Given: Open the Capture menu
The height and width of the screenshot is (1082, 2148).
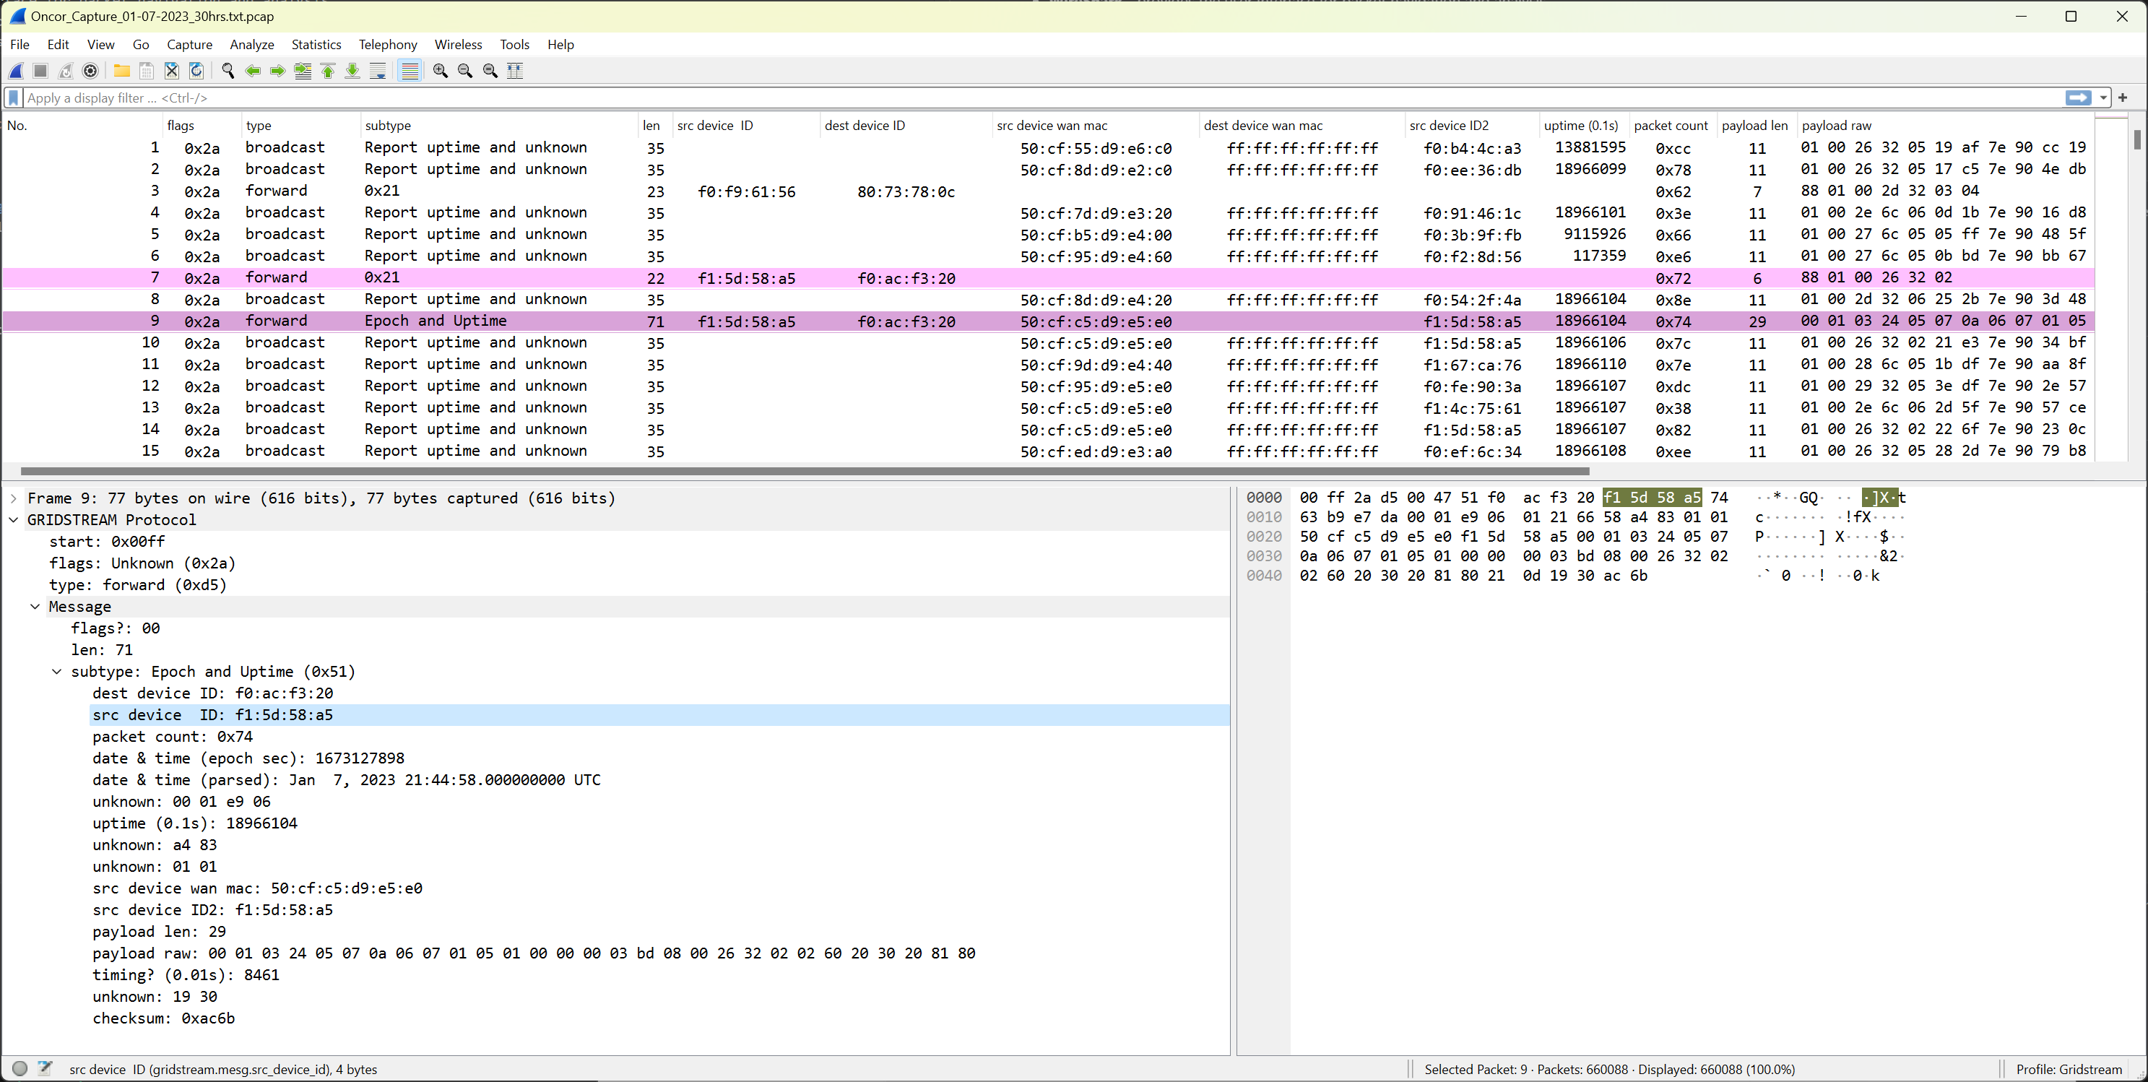Looking at the screenshot, I should pyautogui.click(x=189, y=44).
